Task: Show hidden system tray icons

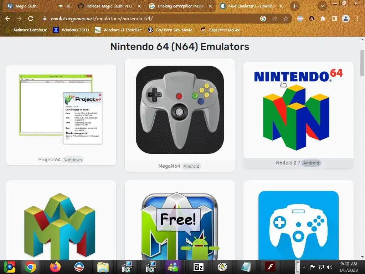Action: tap(304, 267)
